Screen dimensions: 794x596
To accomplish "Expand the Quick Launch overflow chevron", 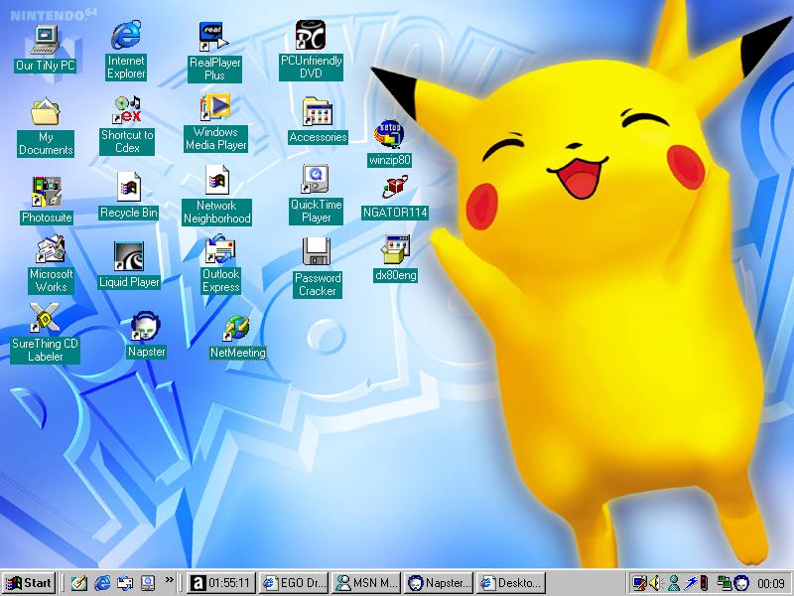I will pos(170,580).
